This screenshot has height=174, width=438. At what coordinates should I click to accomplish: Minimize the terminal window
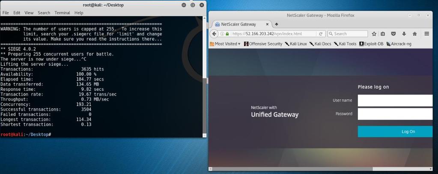click(184, 5)
